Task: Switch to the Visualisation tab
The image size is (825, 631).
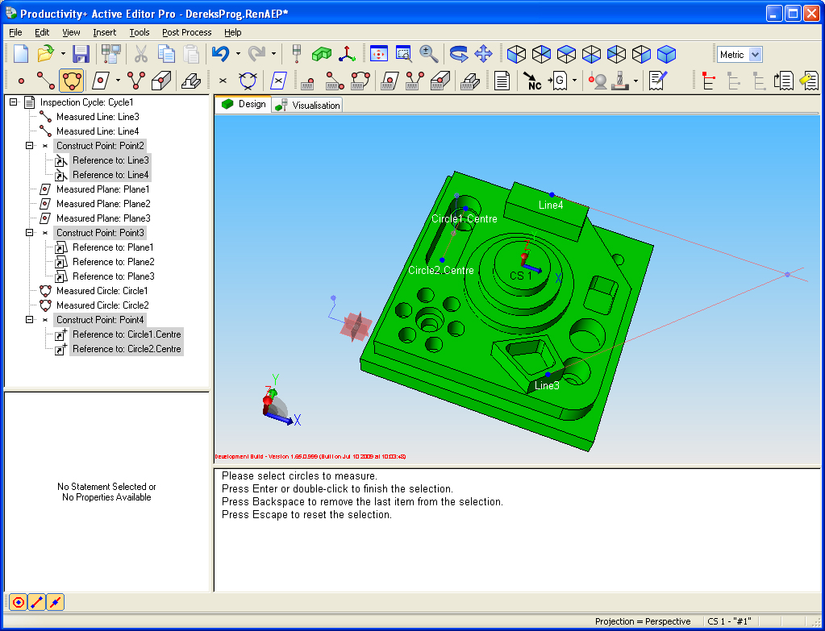Action: click(x=308, y=105)
